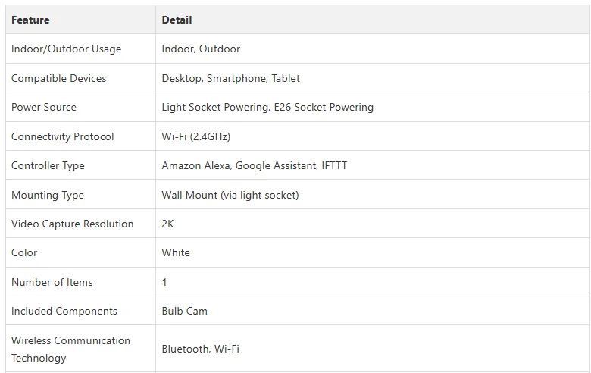Select the Controller Type label
The image size is (591, 373).
click(x=48, y=165)
